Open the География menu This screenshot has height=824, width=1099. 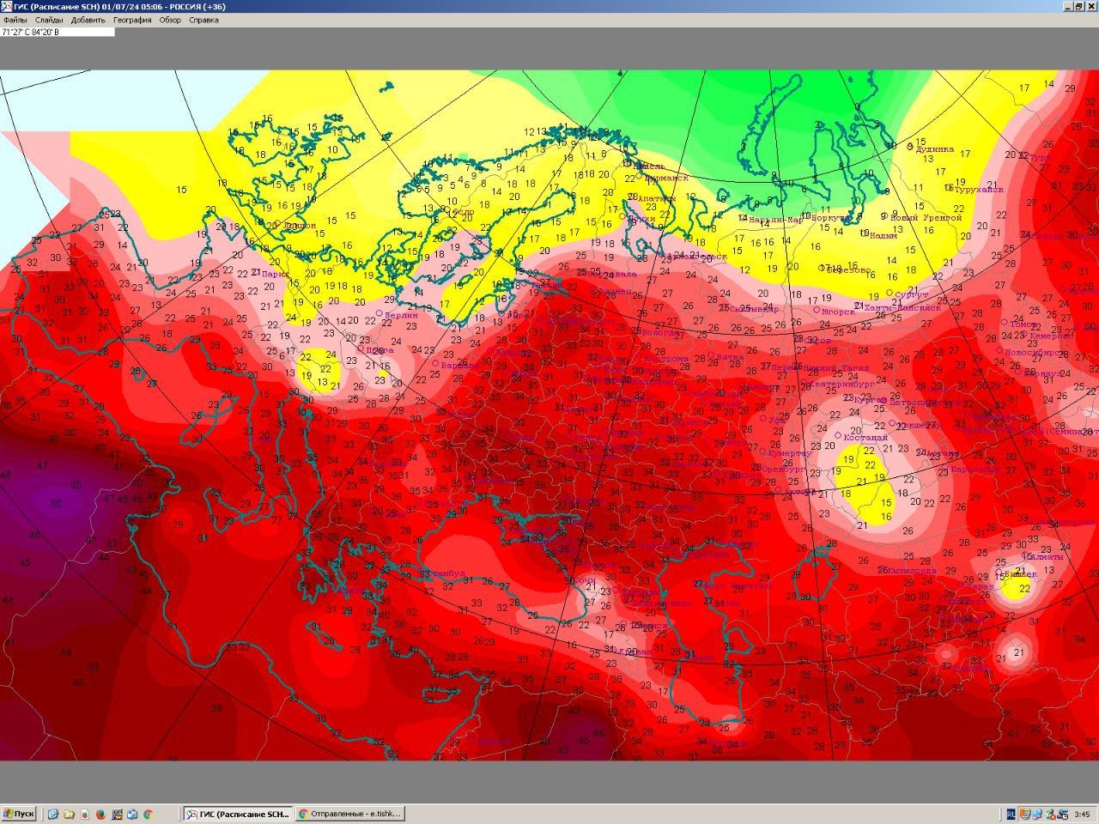[132, 20]
